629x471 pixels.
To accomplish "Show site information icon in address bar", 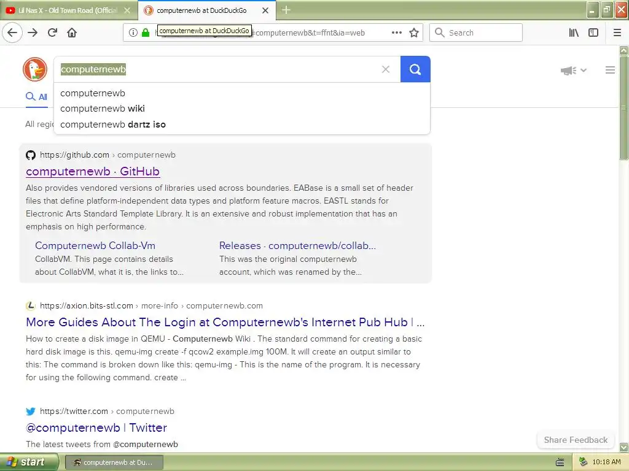I will point(133,33).
